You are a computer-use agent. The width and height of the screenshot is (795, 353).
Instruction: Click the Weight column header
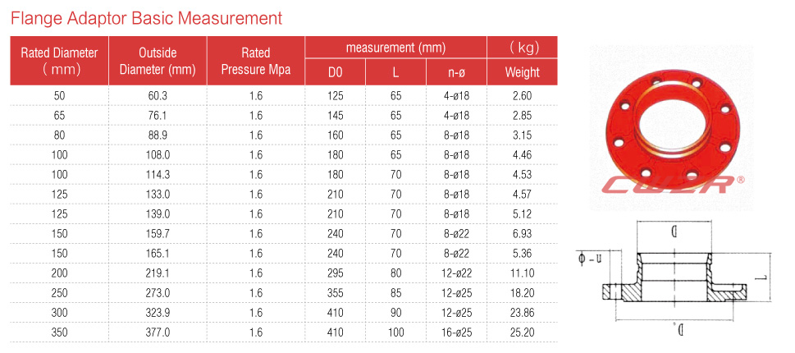tap(523, 72)
